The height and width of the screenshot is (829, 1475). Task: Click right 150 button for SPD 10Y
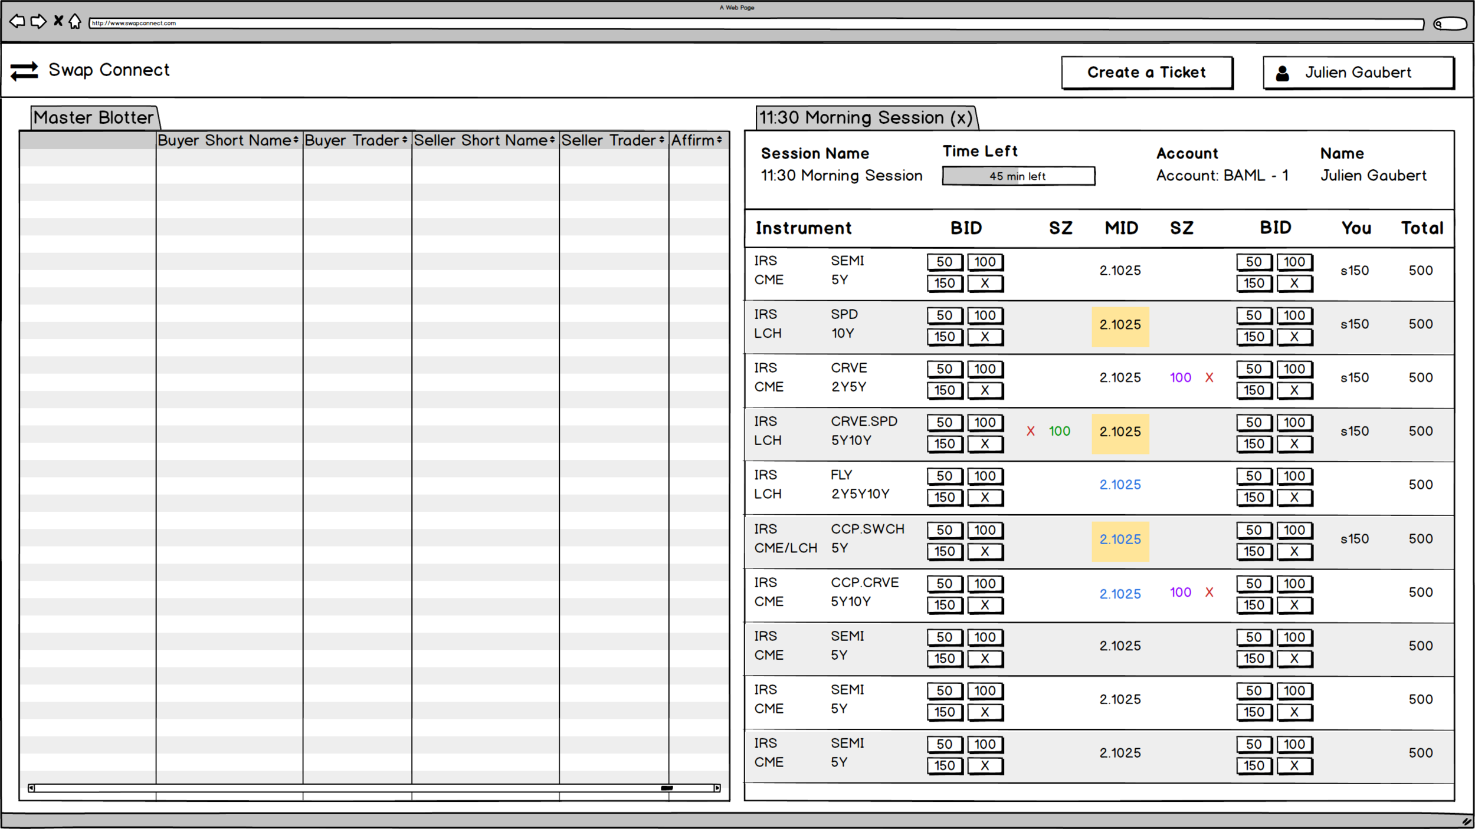coord(1254,337)
